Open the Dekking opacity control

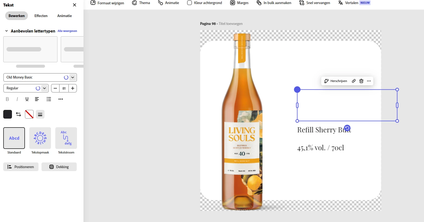(59, 167)
